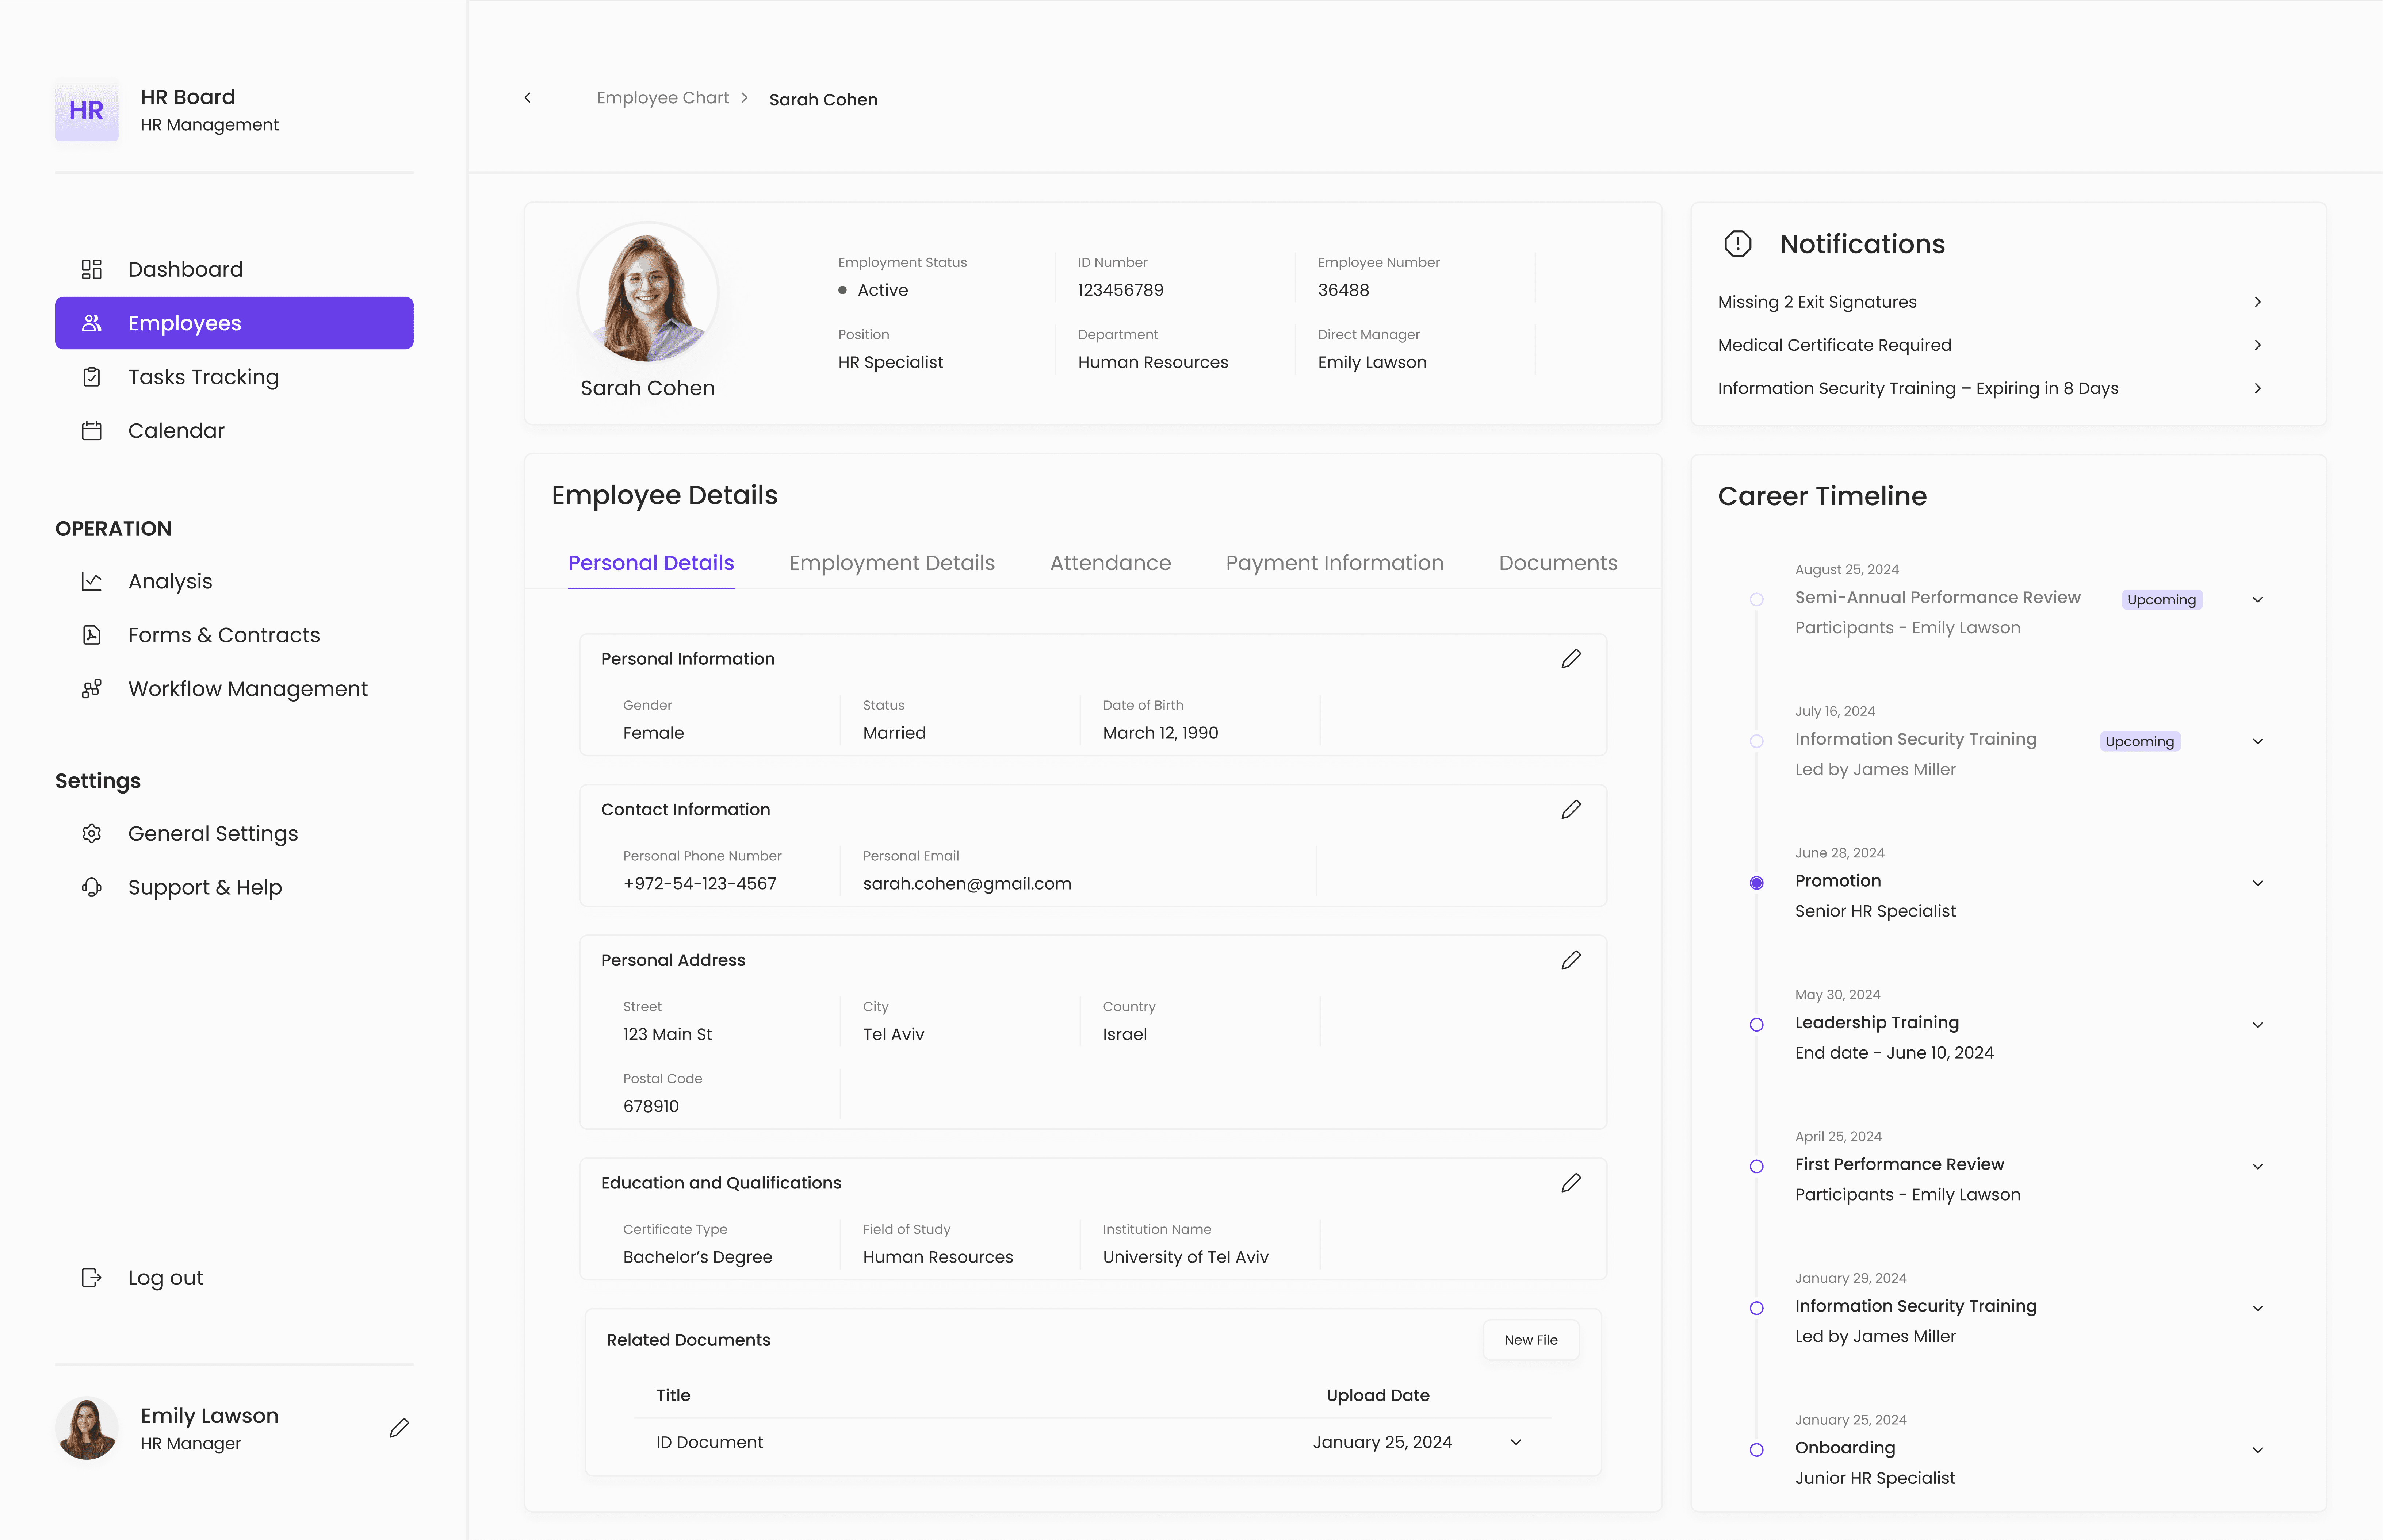The width and height of the screenshot is (2383, 1540).
Task: Click the Tasks Tracking clipboard icon
Action: click(x=91, y=377)
